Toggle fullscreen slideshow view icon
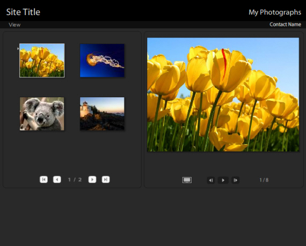Viewport: 306px width, 246px height. [187, 180]
